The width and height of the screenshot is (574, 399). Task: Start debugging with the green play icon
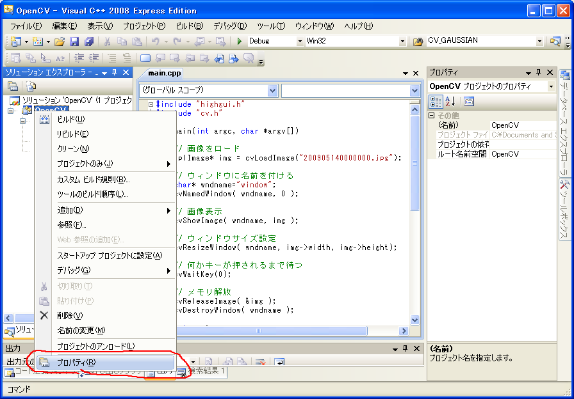pos(240,42)
